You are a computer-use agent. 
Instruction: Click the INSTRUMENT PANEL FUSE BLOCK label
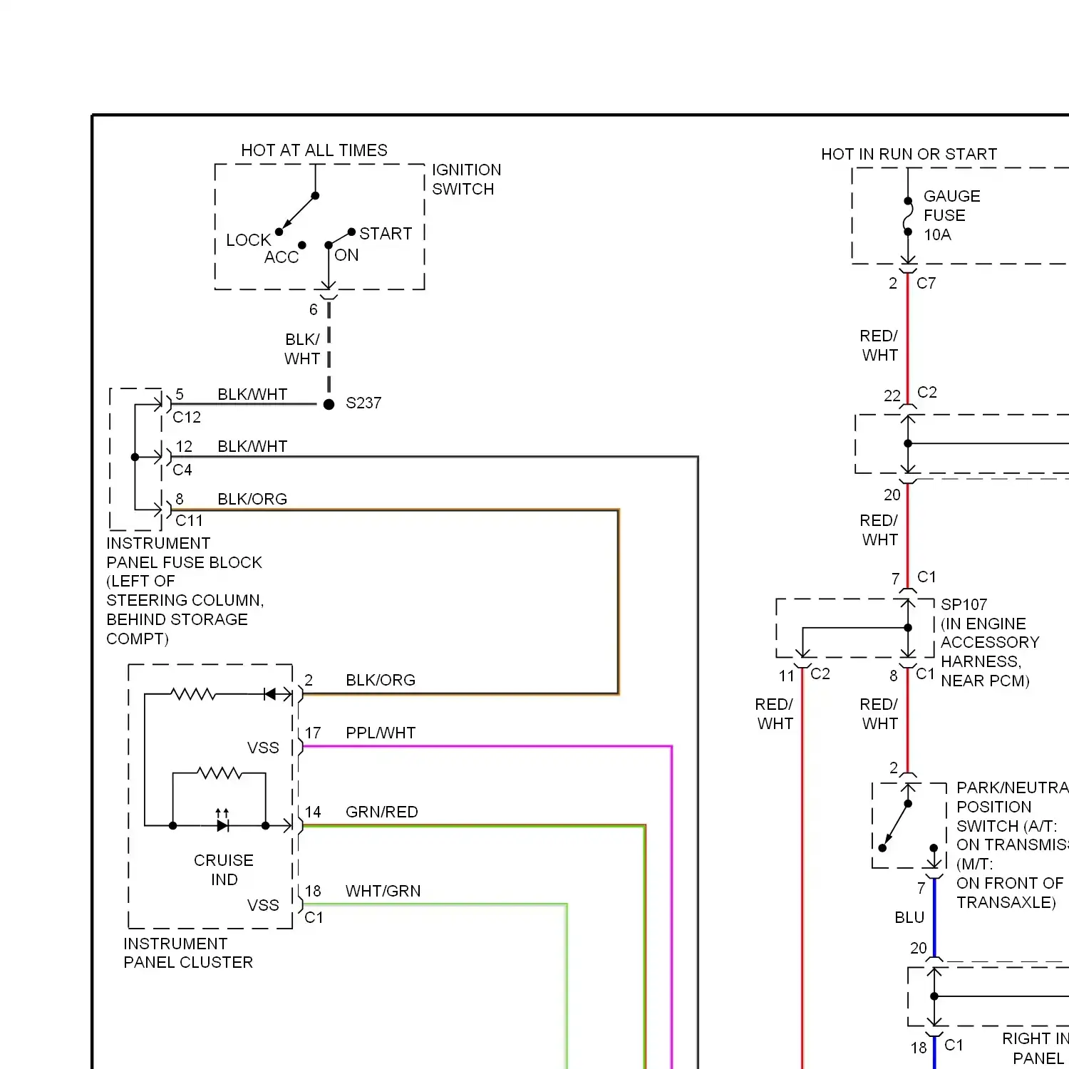tap(185, 591)
